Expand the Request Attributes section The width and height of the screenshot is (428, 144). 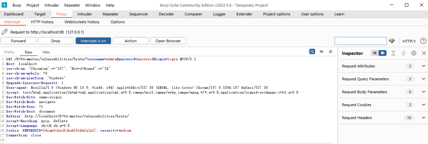[x=423, y=66]
